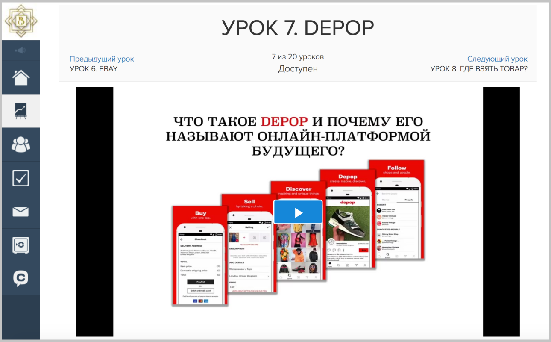
Task: Click the 'УРОК 7. DEPOP' heading
Action: 298,28
